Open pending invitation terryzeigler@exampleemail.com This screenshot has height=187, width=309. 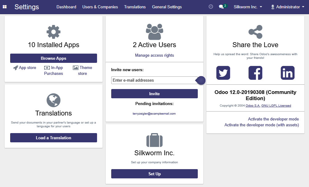[154, 114]
